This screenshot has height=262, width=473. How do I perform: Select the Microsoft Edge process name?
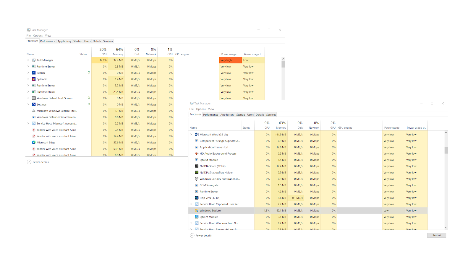tap(46, 143)
